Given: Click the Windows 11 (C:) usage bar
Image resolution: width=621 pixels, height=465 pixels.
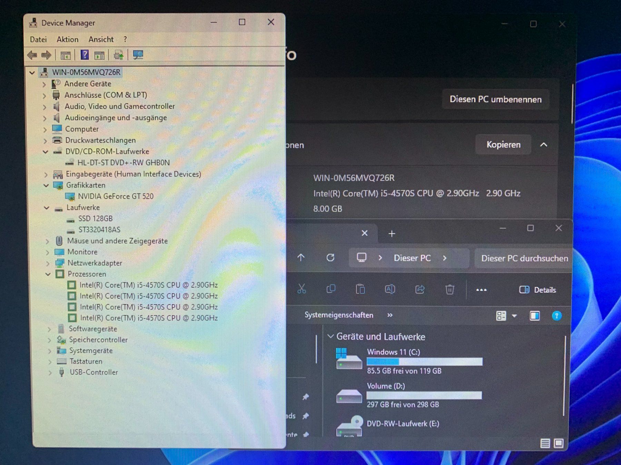Looking at the screenshot, I should pyautogui.click(x=424, y=361).
